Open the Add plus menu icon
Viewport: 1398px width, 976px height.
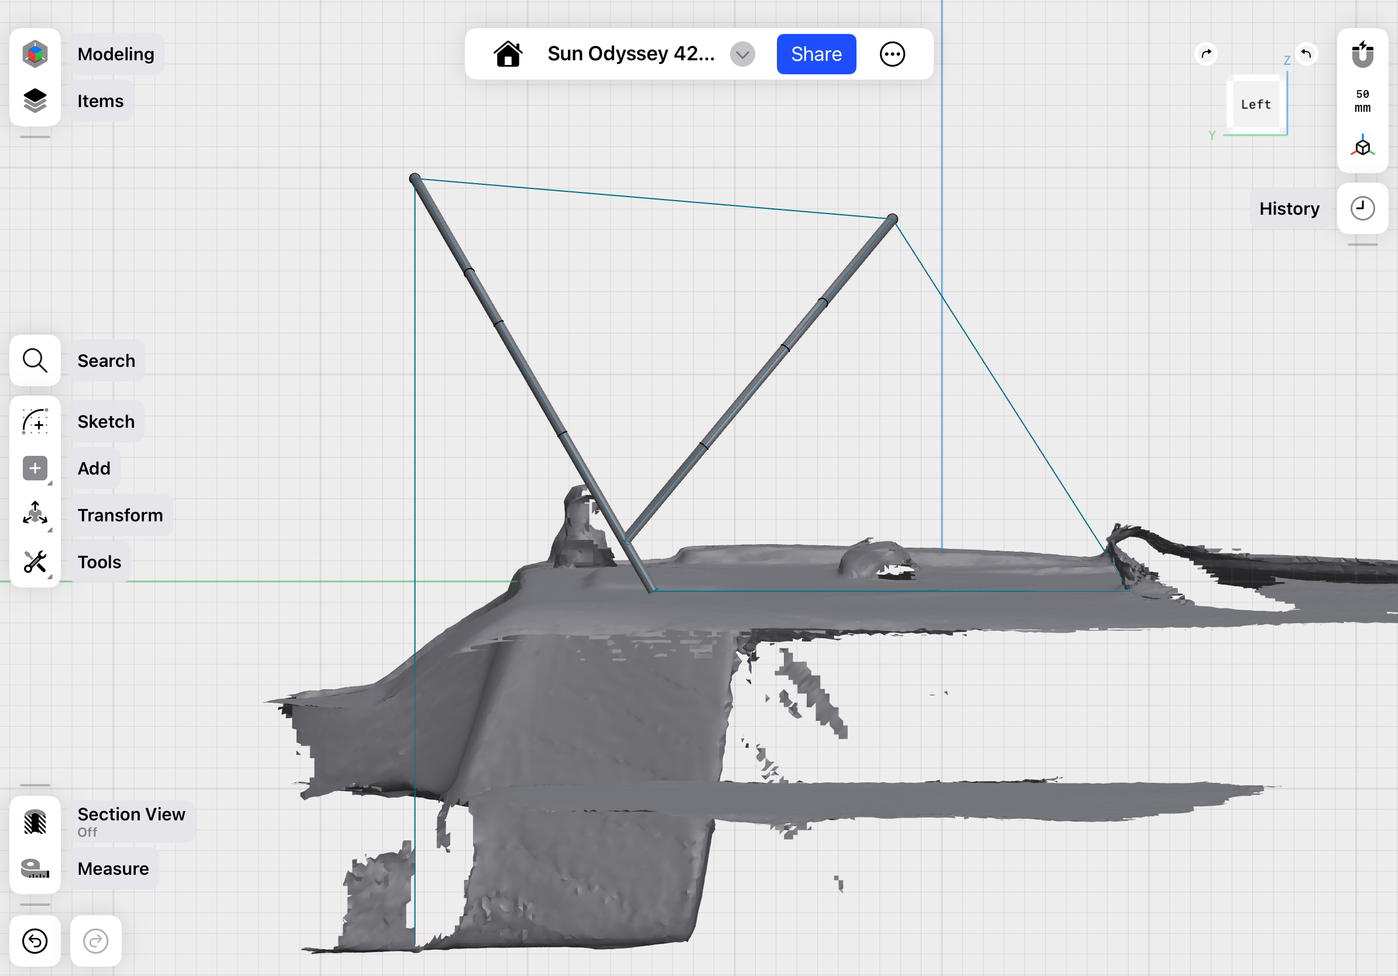click(35, 468)
